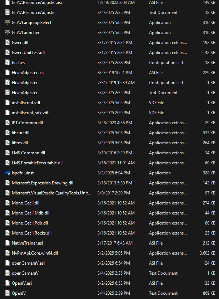219x299 pixels.
Task: Click the openCameraV text document icon
Action: (8, 273)
